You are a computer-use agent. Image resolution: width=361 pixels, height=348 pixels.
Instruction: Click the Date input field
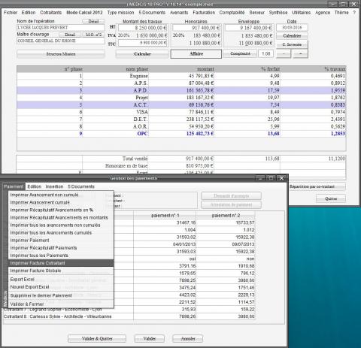click(x=292, y=27)
